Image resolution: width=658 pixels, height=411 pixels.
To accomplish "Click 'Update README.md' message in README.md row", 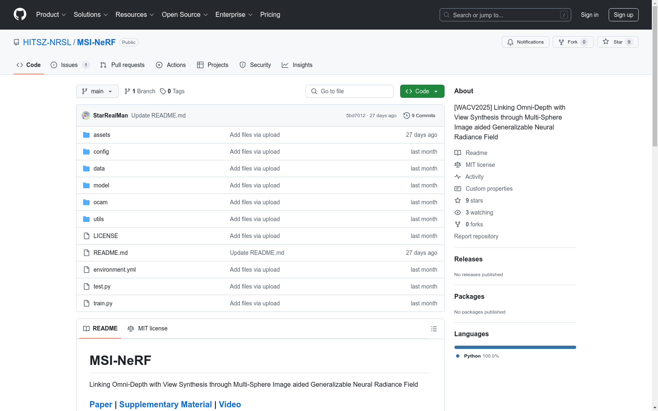I will pyautogui.click(x=257, y=253).
